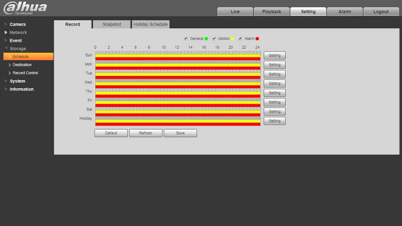The height and width of the screenshot is (226, 402).
Task: Expand the Event menu arrow
Action: click(x=6, y=41)
